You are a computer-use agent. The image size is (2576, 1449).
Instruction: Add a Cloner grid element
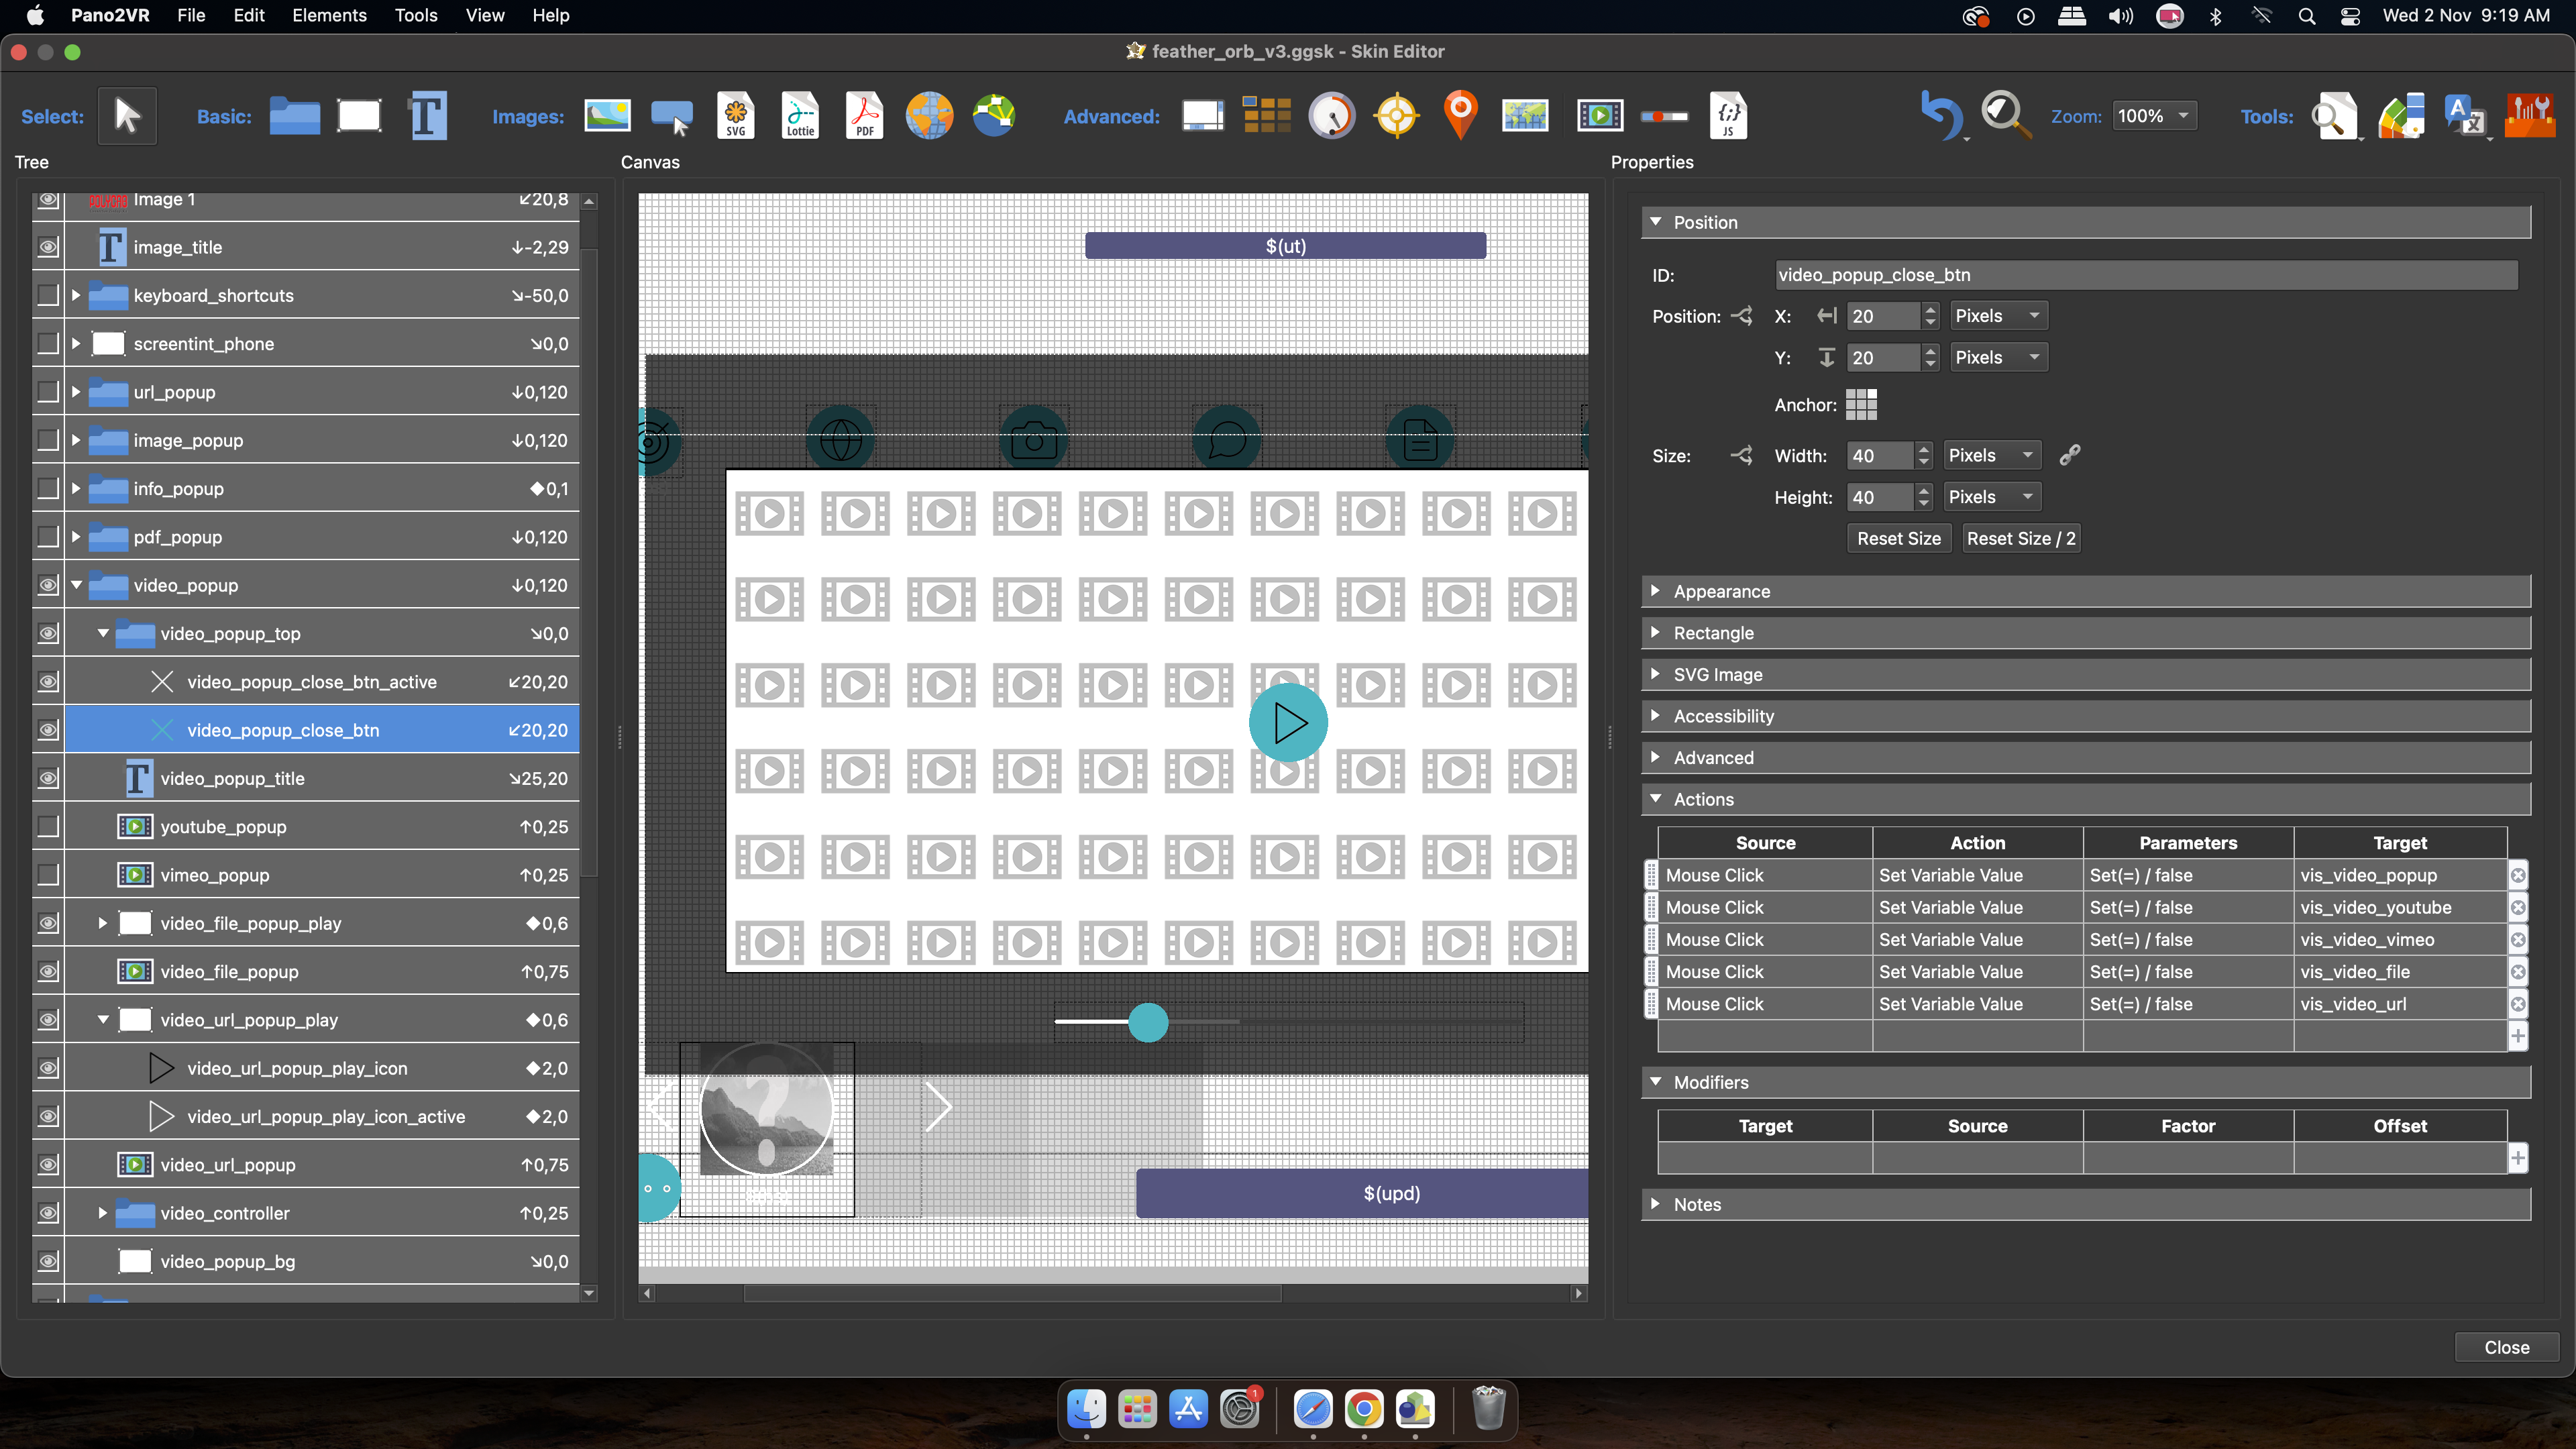tap(1266, 116)
